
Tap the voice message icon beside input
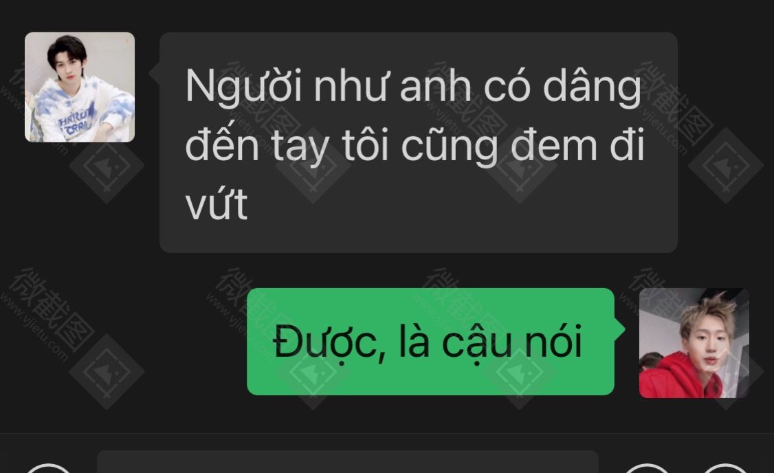[x=48, y=469]
